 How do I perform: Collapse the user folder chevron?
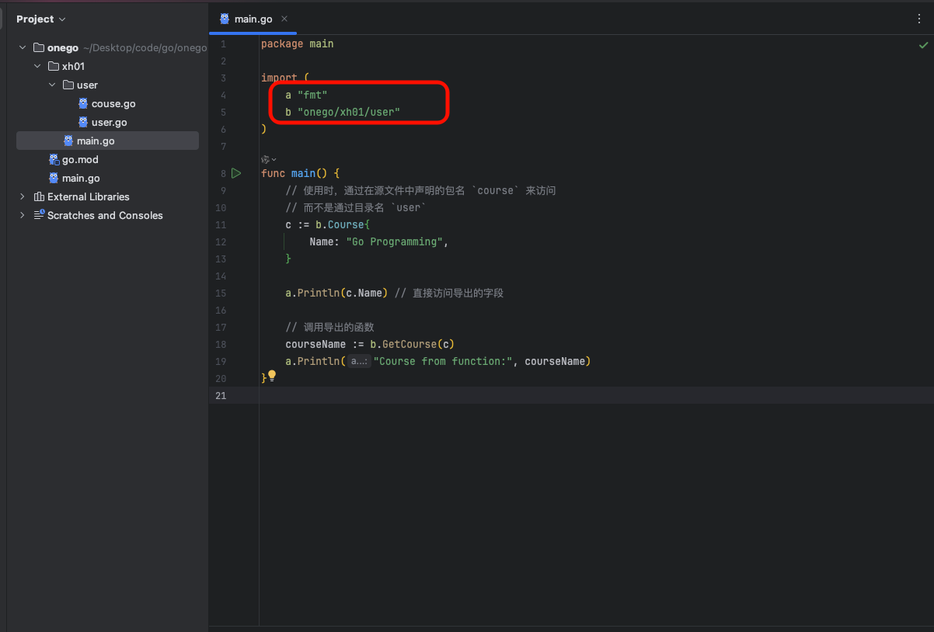[x=52, y=85]
